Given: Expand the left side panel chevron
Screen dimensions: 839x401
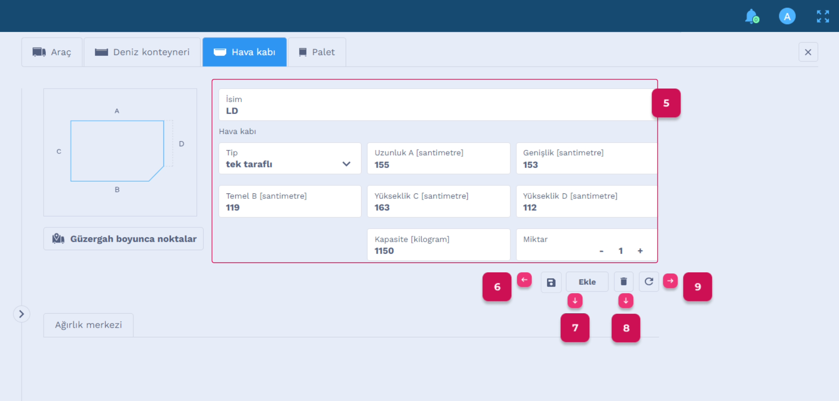Looking at the screenshot, I should pos(22,314).
